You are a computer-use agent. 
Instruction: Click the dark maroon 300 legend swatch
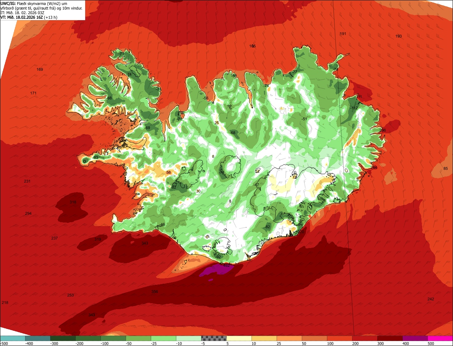(390, 338)
